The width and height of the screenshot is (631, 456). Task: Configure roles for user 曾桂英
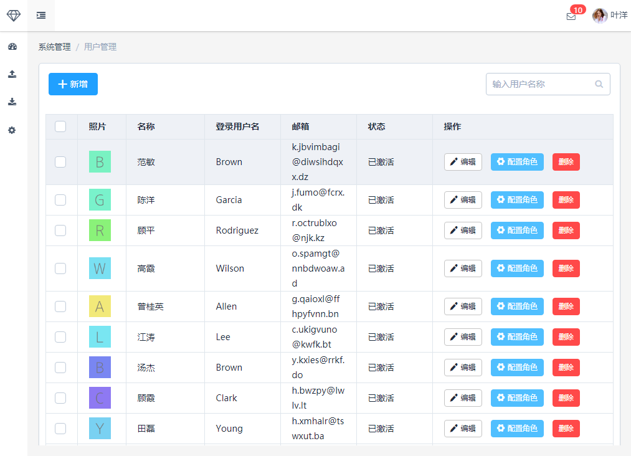[517, 306]
